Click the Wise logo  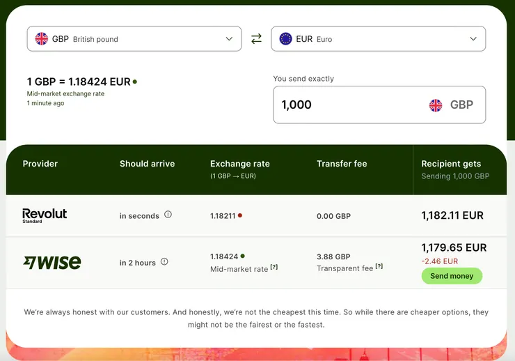(x=52, y=263)
